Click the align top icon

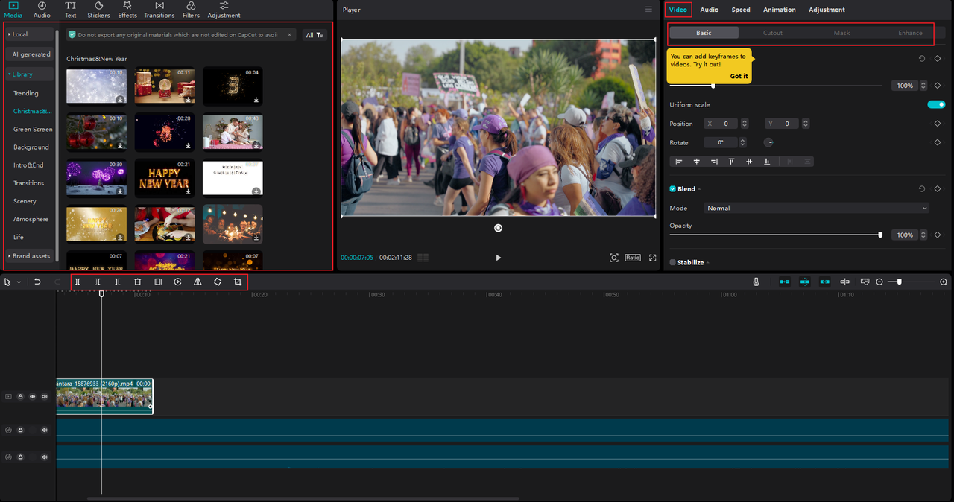[x=732, y=161]
